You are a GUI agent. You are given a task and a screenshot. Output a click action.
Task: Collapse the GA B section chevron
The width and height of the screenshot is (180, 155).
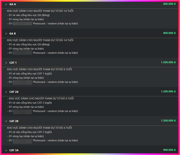[x=6, y=34]
